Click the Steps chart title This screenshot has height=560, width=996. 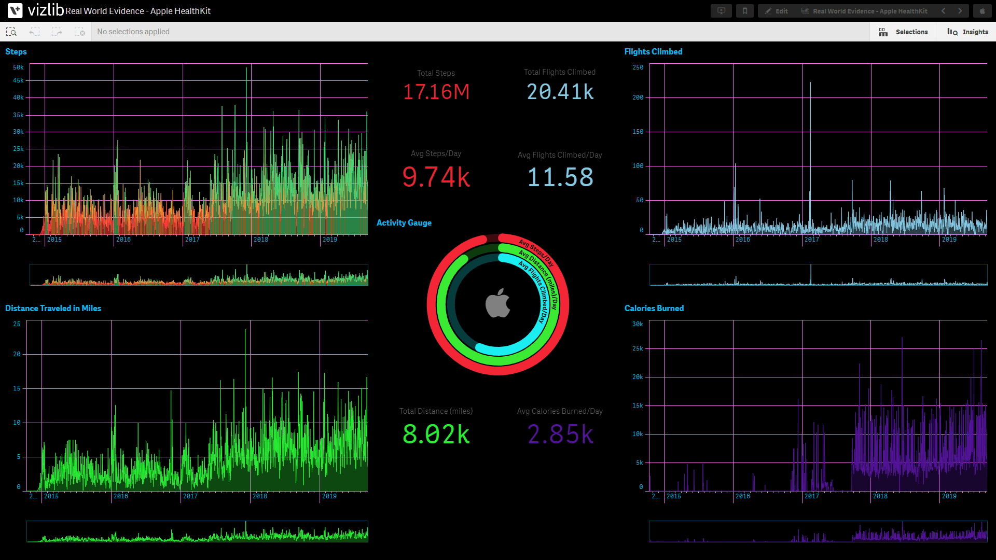coord(16,52)
